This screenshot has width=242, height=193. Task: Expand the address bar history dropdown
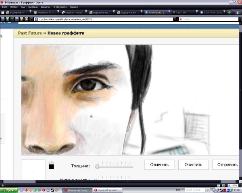point(175,19)
